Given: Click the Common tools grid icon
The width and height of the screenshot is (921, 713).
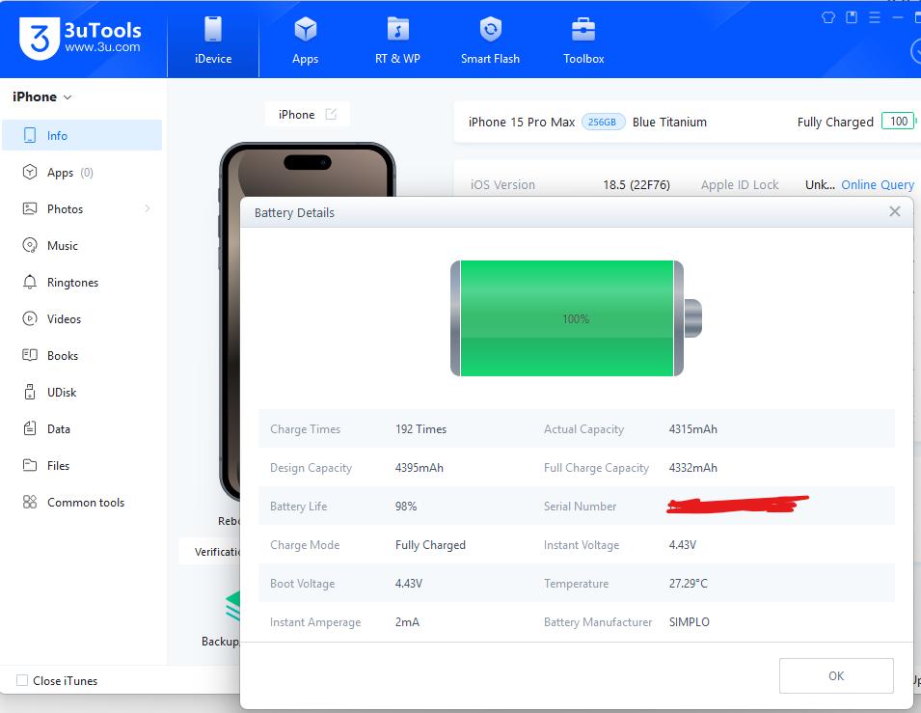Looking at the screenshot, I should coord(29,502).
